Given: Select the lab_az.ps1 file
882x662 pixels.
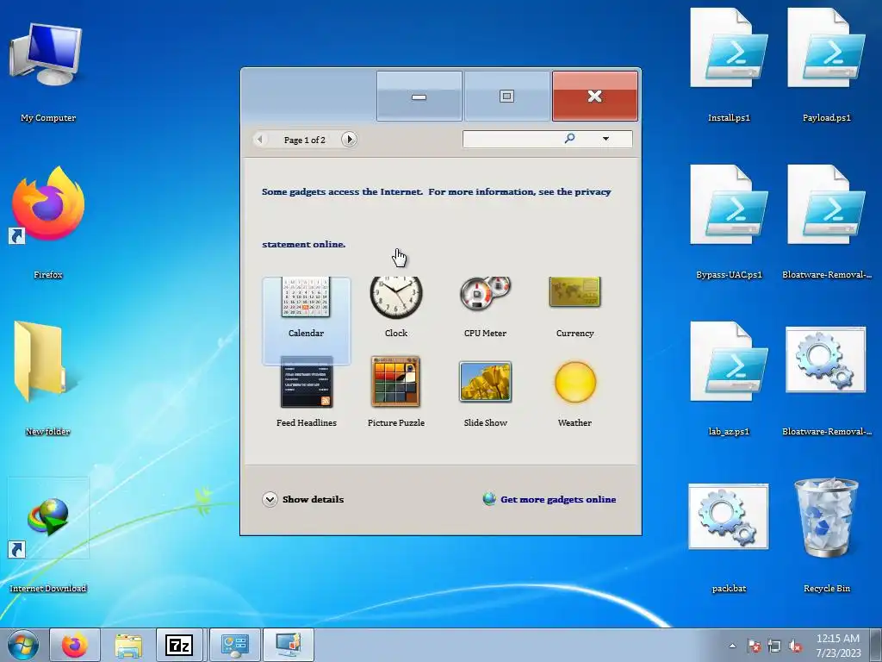Looking at the screenshot, I should tap(729, 378).
